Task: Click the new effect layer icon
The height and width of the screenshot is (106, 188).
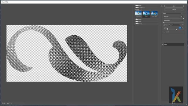Action: (x=172, y=103)
